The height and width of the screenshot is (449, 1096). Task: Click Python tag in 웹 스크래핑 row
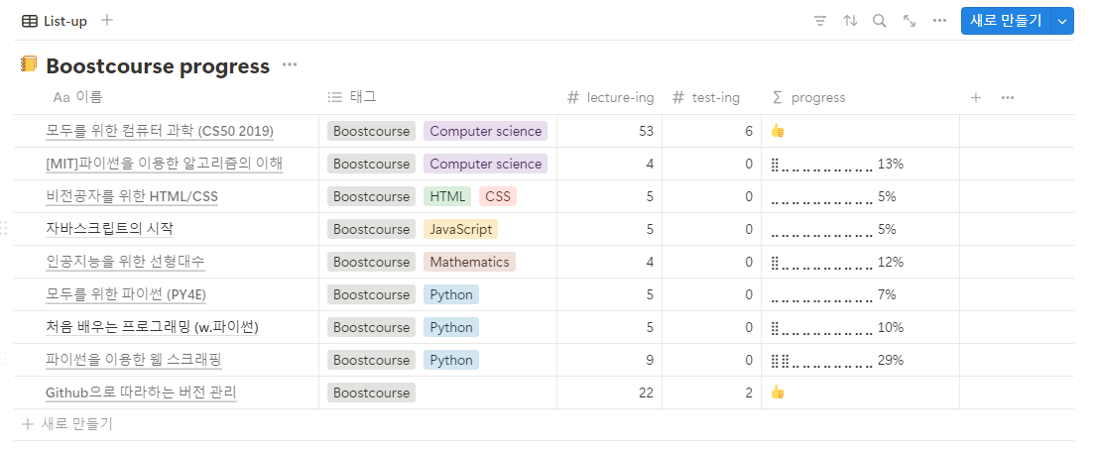[451, 361]
